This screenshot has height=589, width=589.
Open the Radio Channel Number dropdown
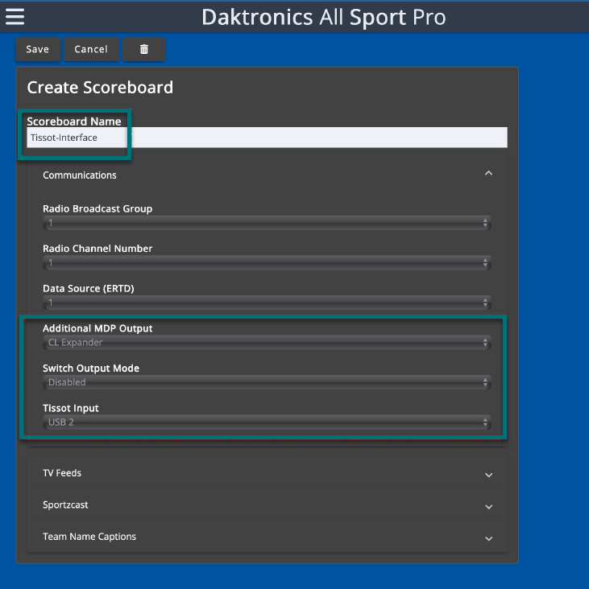pyautogui.click(x=266, y=263)
